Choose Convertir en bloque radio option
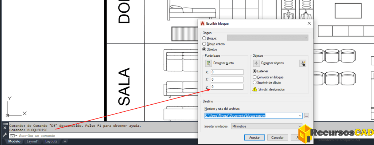This screenshot has height=145, width=374. coord(255,77)
